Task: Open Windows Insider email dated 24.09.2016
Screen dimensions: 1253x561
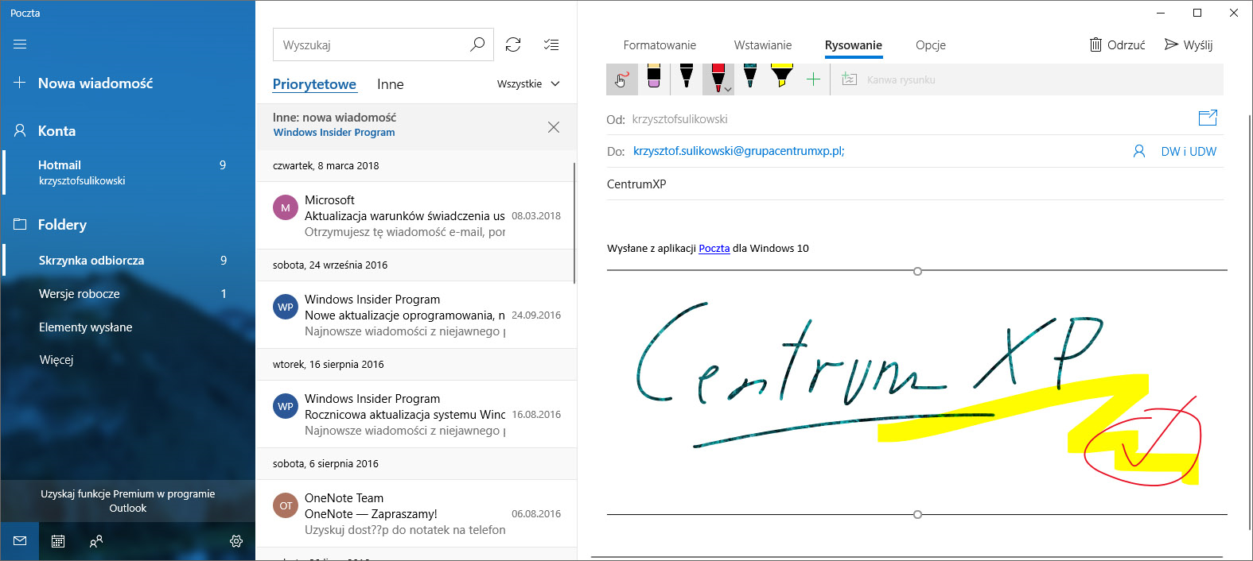Action: [415, 315]
